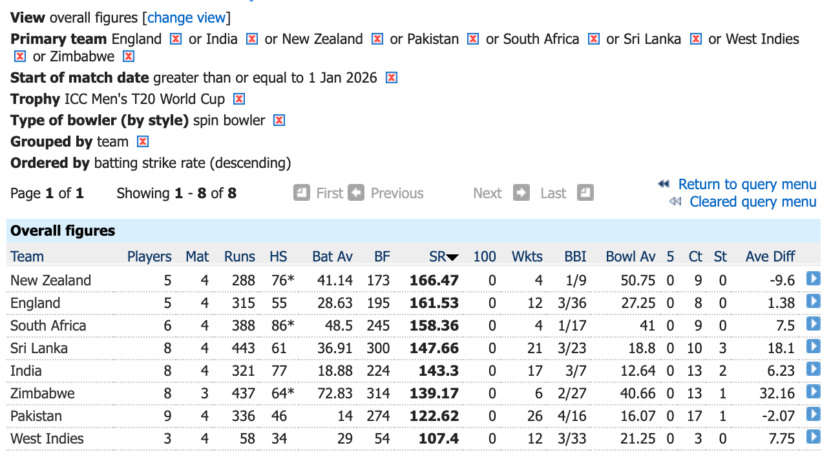
Task: Expand Zimbabwe row blue arrow
Action: (x=813, y=392)
